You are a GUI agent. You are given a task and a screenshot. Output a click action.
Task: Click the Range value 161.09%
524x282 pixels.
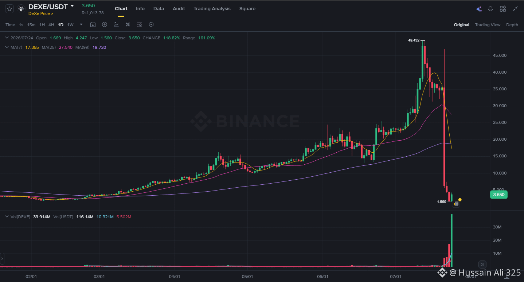[207, 38]
